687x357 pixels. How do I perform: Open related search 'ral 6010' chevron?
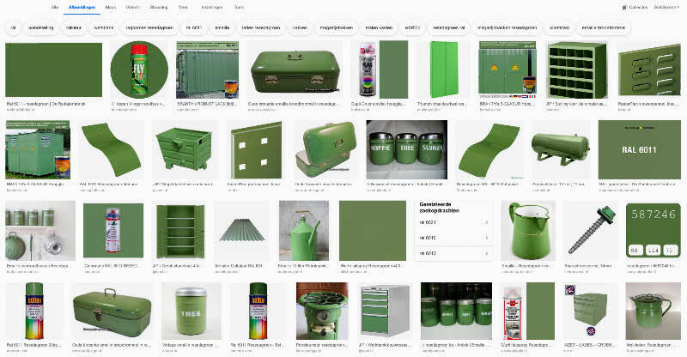(486, 238)
